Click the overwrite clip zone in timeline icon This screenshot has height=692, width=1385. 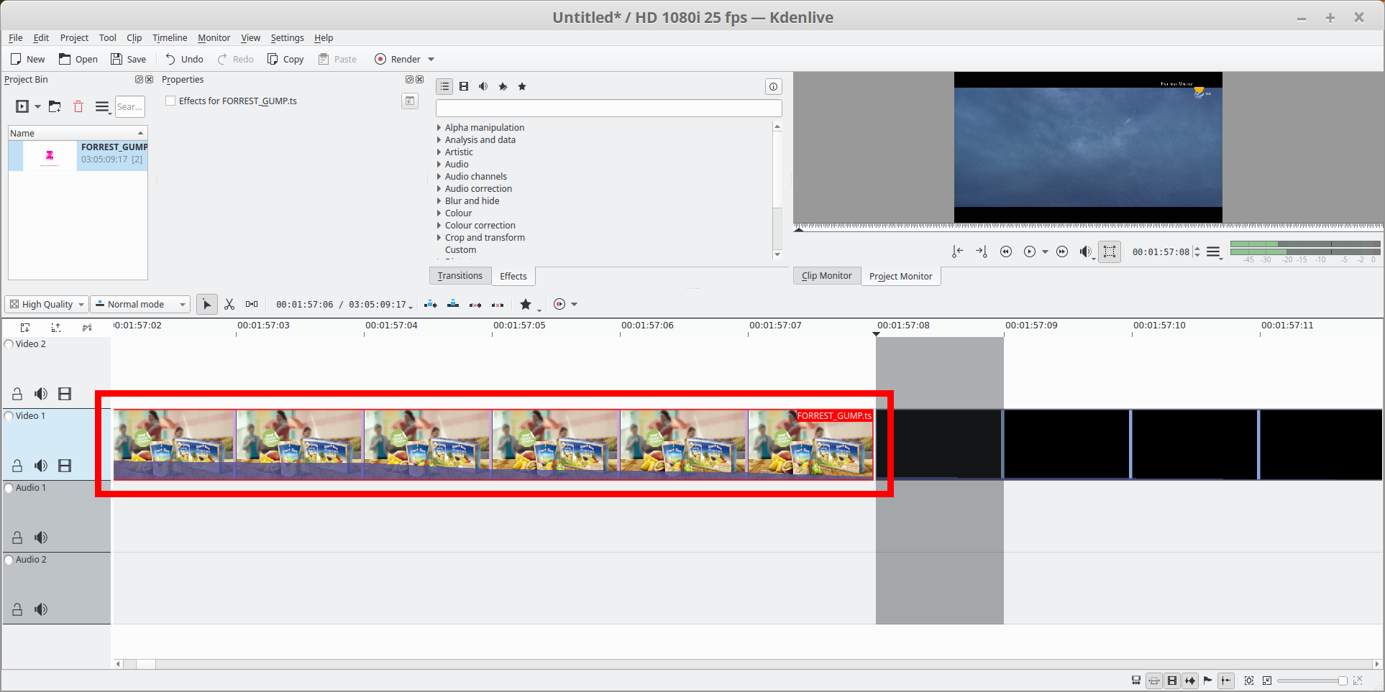pyautogui.click(x=453, y=305)
